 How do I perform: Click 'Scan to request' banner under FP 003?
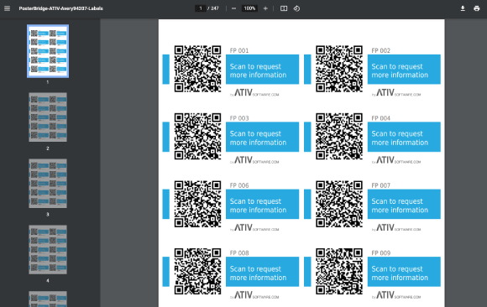263,137
